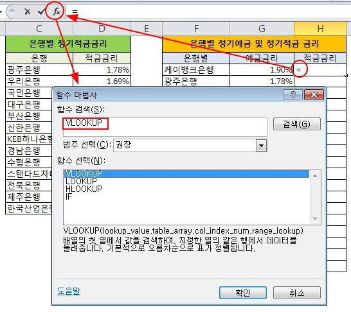Select column E header
Image resolution: width=351 pixels, height=312 pixels.
(x=147, y=29)
